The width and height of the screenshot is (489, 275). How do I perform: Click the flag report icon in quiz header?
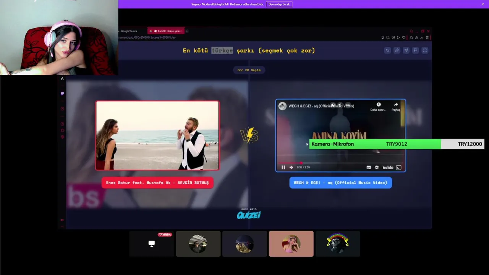[415, 50]
